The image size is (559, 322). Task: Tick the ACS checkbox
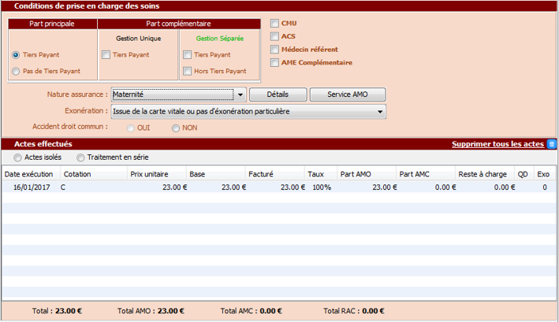click(274, 36)
